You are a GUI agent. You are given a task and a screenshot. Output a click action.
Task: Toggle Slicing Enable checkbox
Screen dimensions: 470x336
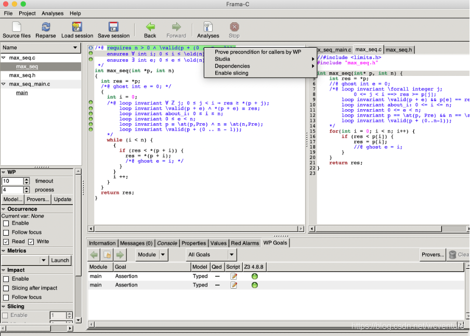[5, 315]
